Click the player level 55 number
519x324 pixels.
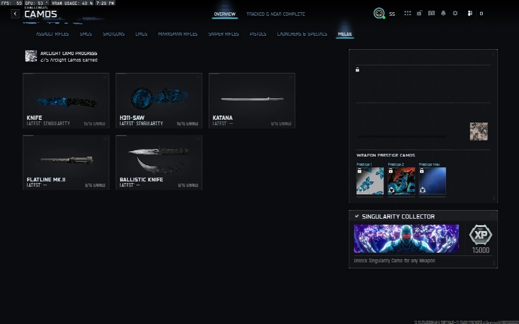392,14
